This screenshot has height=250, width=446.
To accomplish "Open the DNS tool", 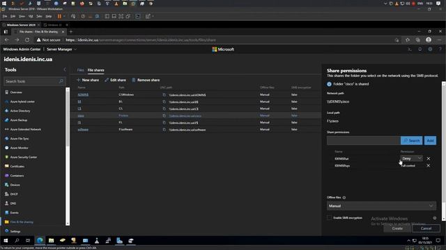I will tap(13, 203).
